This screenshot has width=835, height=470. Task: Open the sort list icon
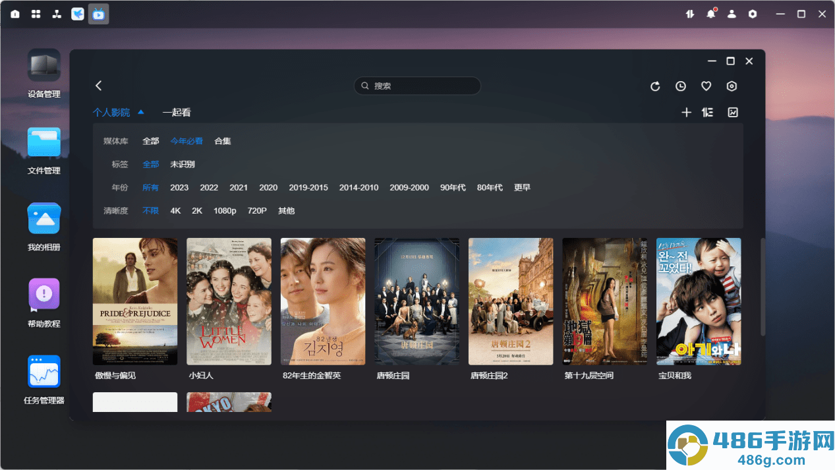pos(708,113)
